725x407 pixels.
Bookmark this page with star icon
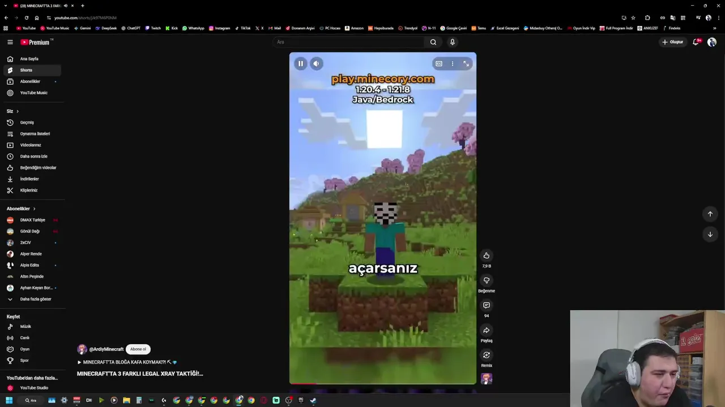(x=633, y=18)
